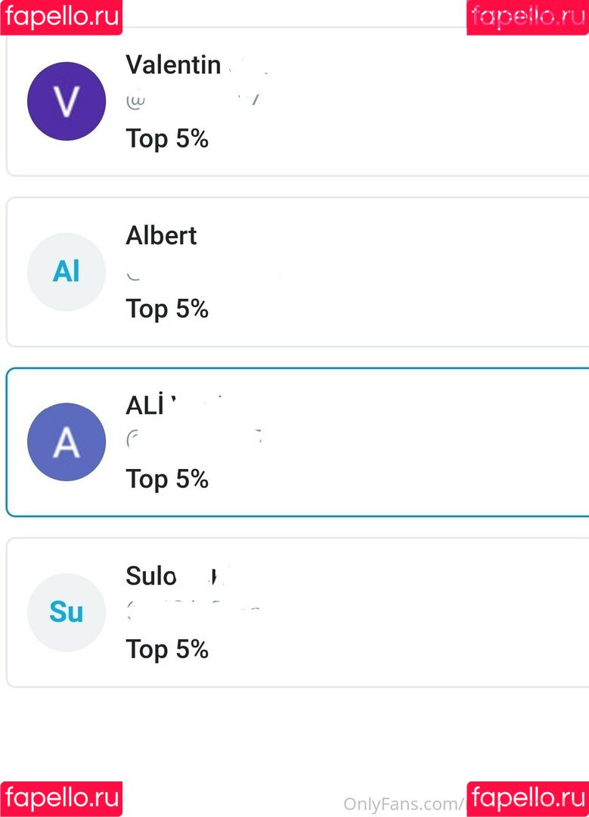Select the blue 'A' avatar for ALİ
589x817 pixels.
(x=67, y=442)
